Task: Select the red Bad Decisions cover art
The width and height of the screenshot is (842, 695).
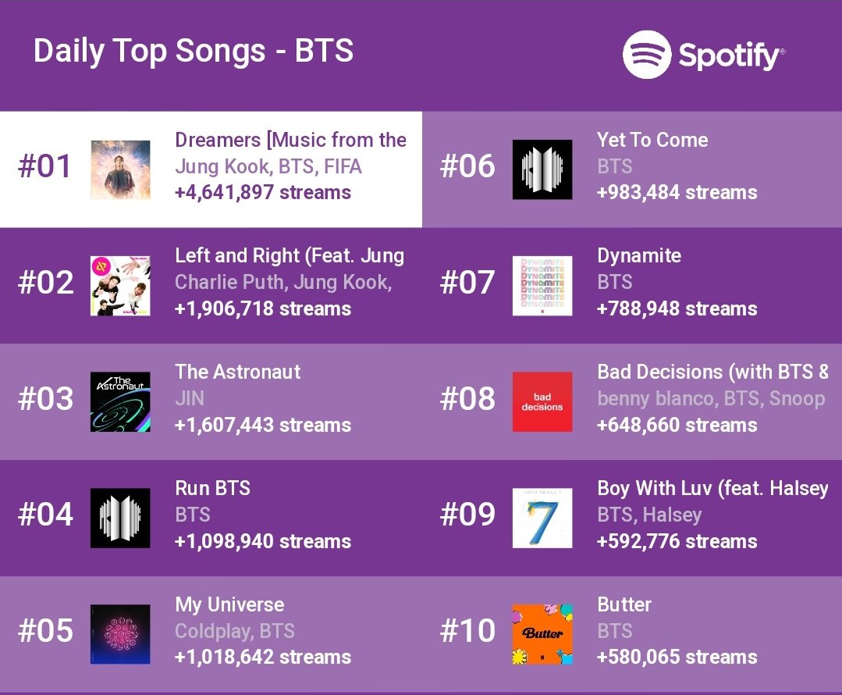Action: point(542,402)
